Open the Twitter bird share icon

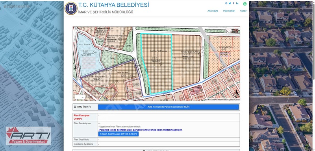230,3
